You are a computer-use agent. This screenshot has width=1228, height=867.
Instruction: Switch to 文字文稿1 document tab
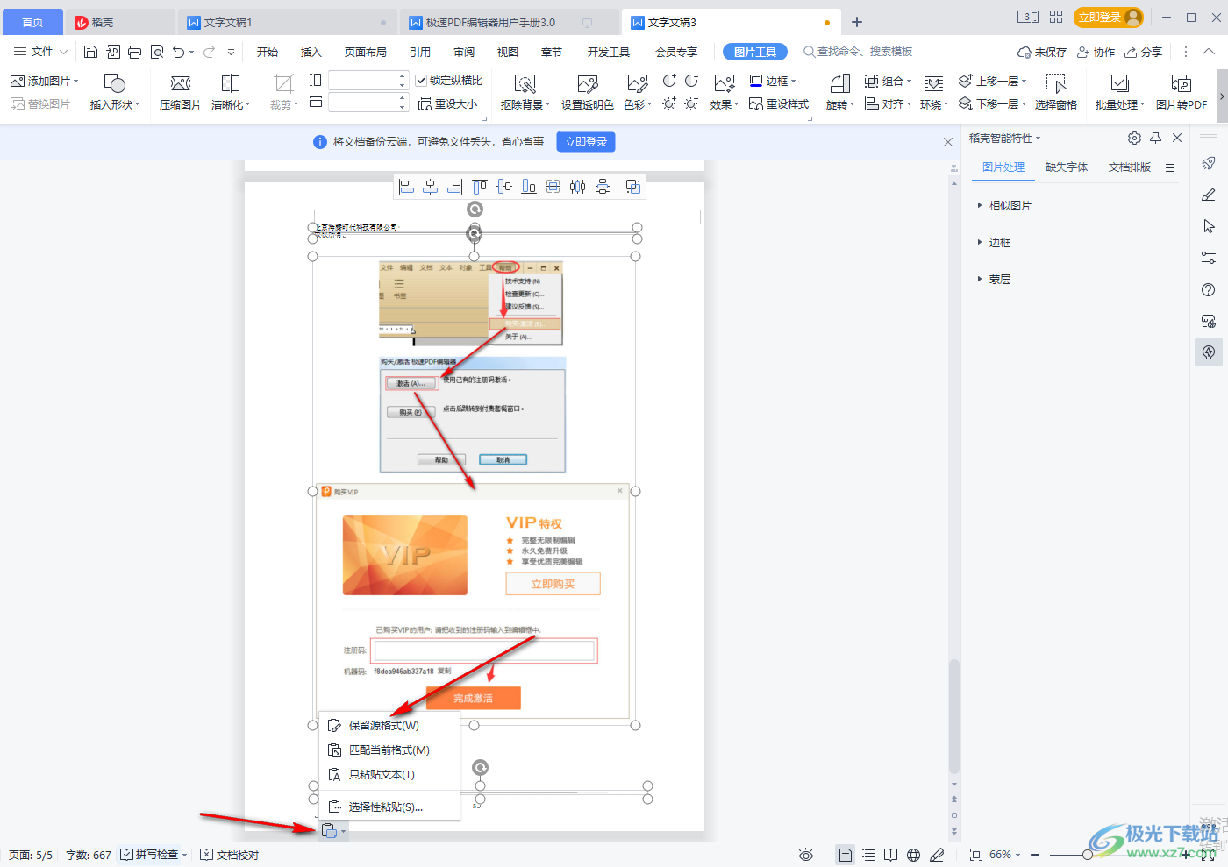[x=287, y=22]
